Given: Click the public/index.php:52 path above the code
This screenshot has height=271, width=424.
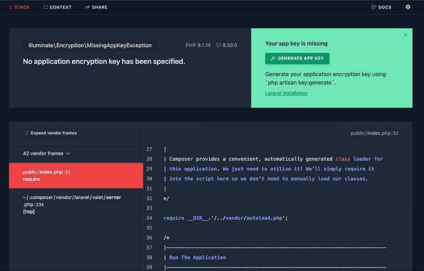Looking at the screenshot, I should pos(374,134).
